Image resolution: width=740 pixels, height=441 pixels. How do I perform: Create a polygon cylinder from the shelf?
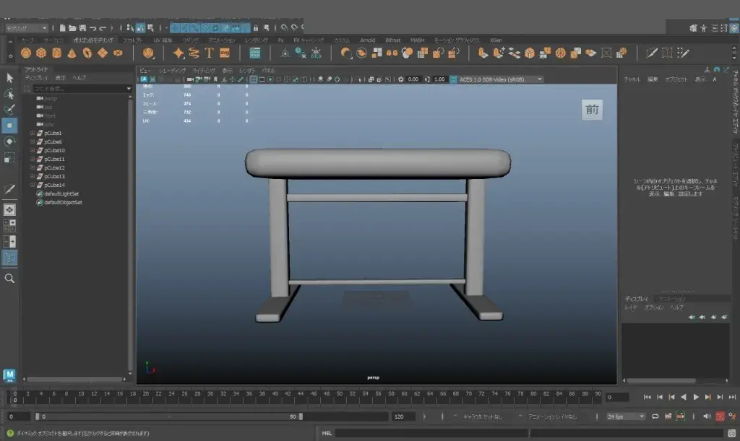56,53
